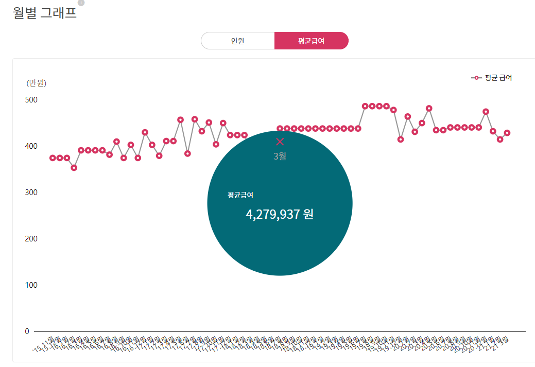Click the info icon beside 월별 그래프

(81, 3)
